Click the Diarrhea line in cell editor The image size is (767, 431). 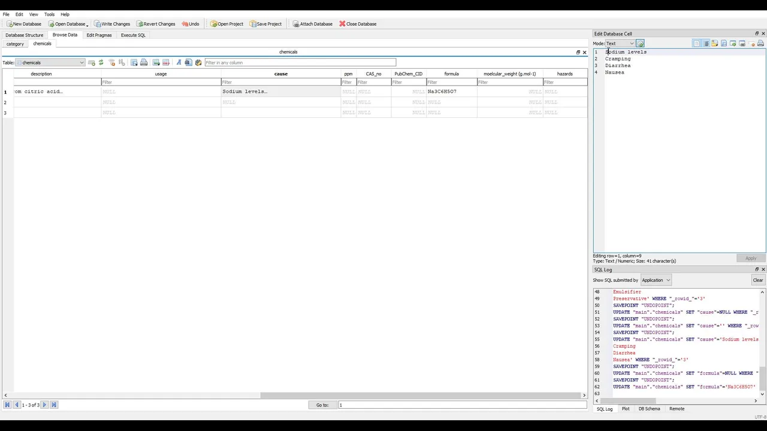pyautogui.click(x=618, y=66)
